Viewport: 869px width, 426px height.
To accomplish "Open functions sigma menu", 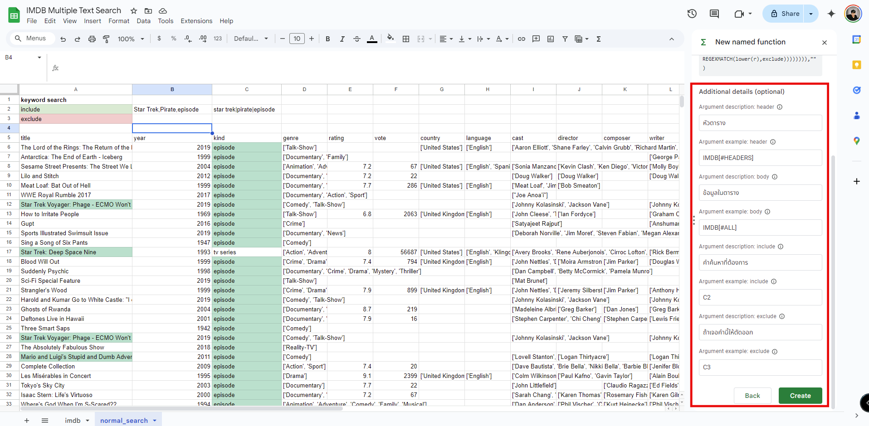I will point(599,39).
